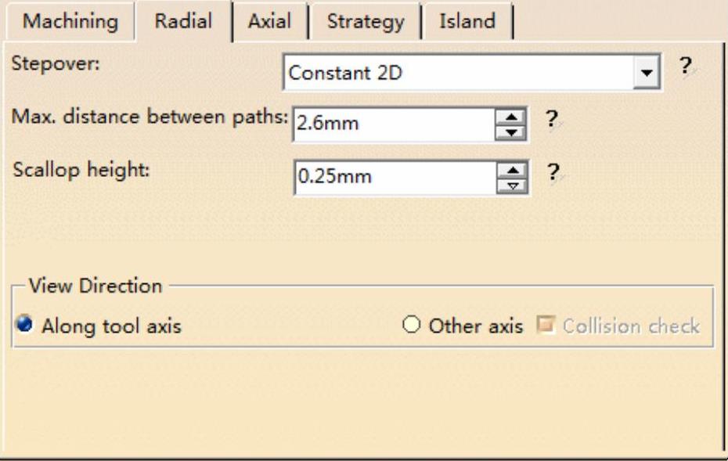The height and width of the screenshot is (461, 728).
Task: Click the Along tool axis label
Action: point(111,326)
